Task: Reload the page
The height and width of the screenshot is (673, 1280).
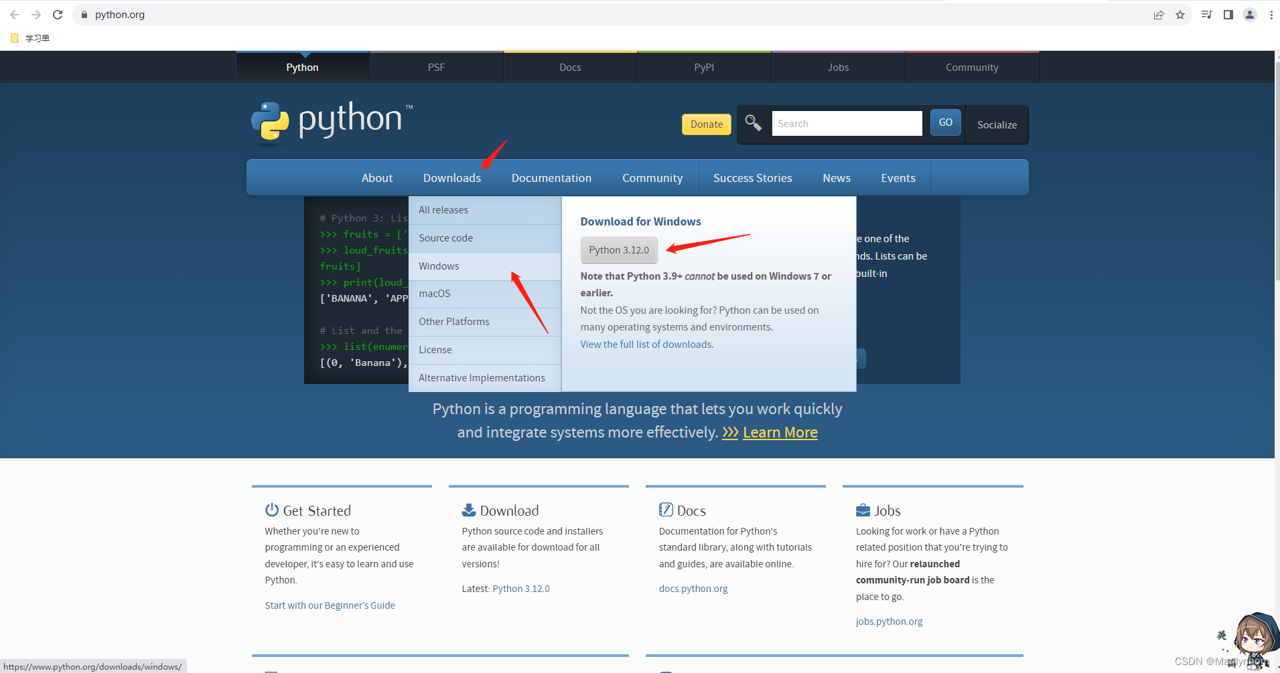Action: 58,15
